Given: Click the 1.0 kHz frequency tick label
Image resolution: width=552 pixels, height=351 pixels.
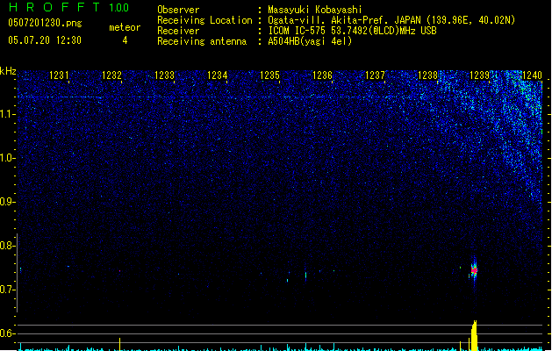Looking at the screenshot, I should [7, 158].
